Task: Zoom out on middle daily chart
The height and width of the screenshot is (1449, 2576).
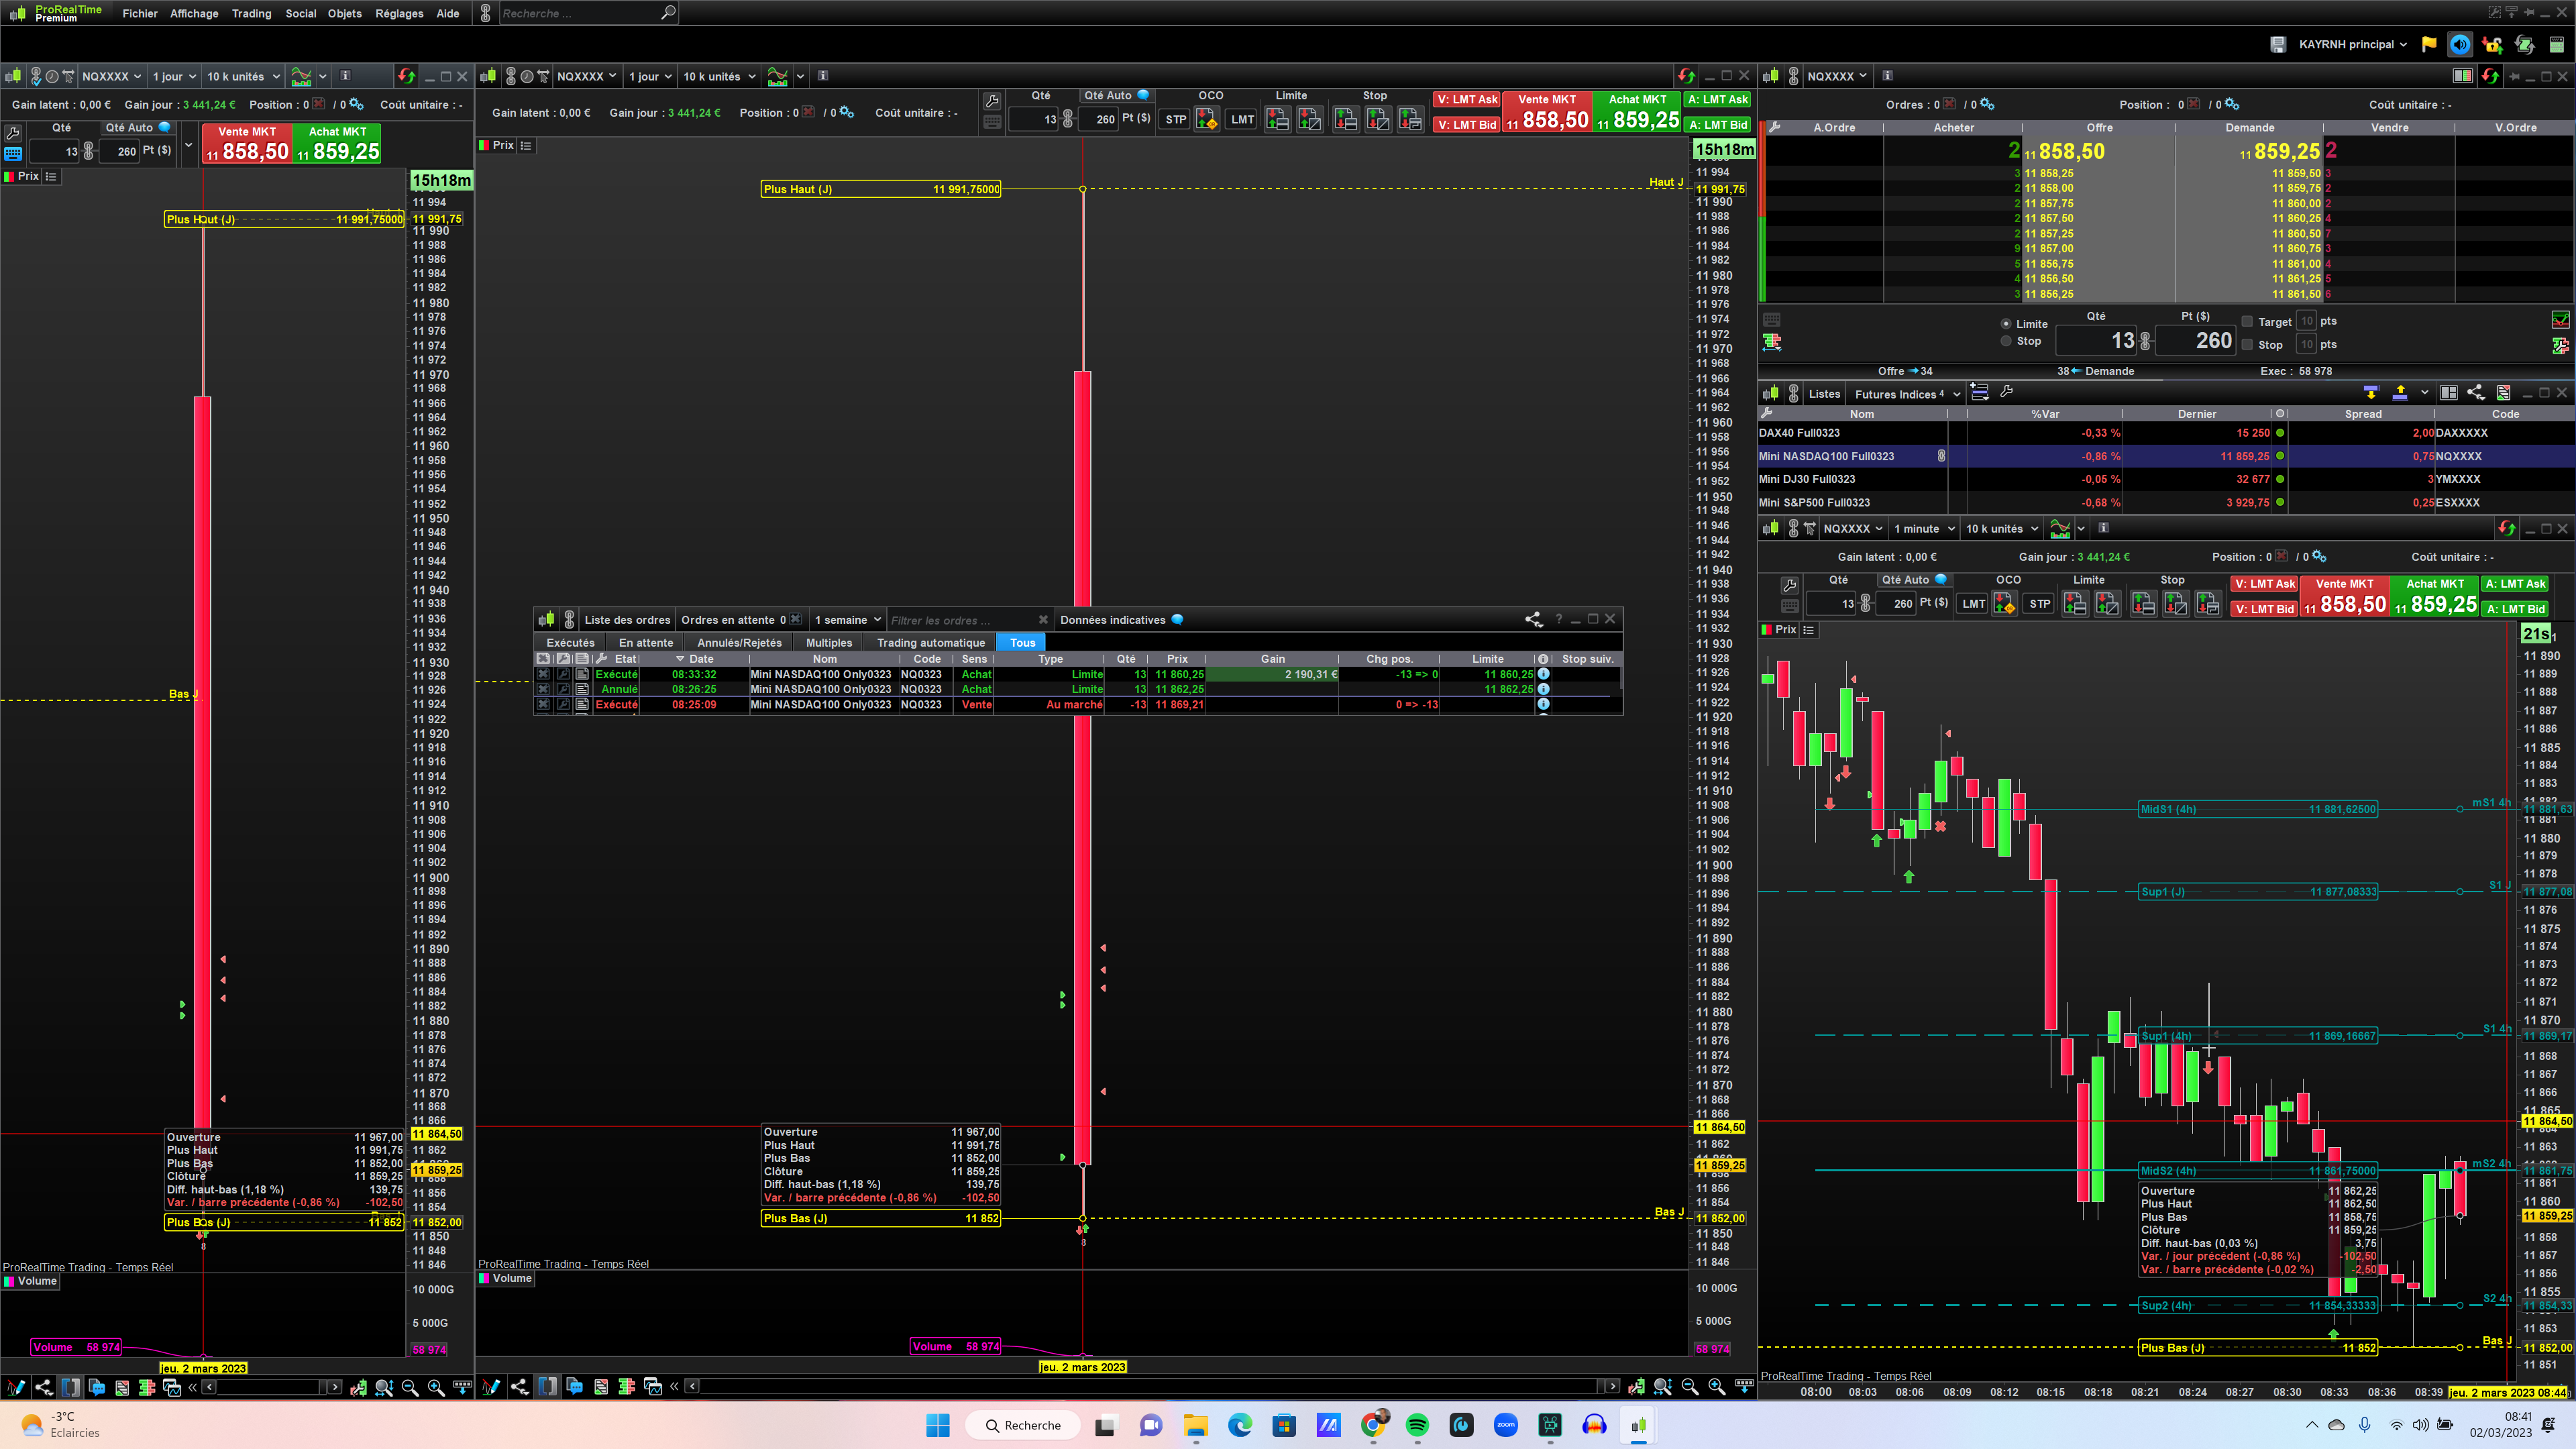Action: (1690, 1386)
